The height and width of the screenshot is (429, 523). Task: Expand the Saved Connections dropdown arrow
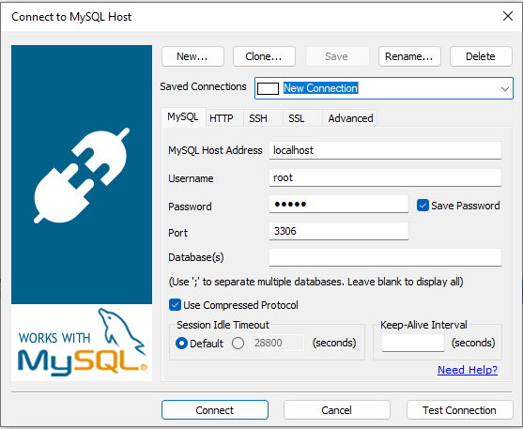pos(504,89)
